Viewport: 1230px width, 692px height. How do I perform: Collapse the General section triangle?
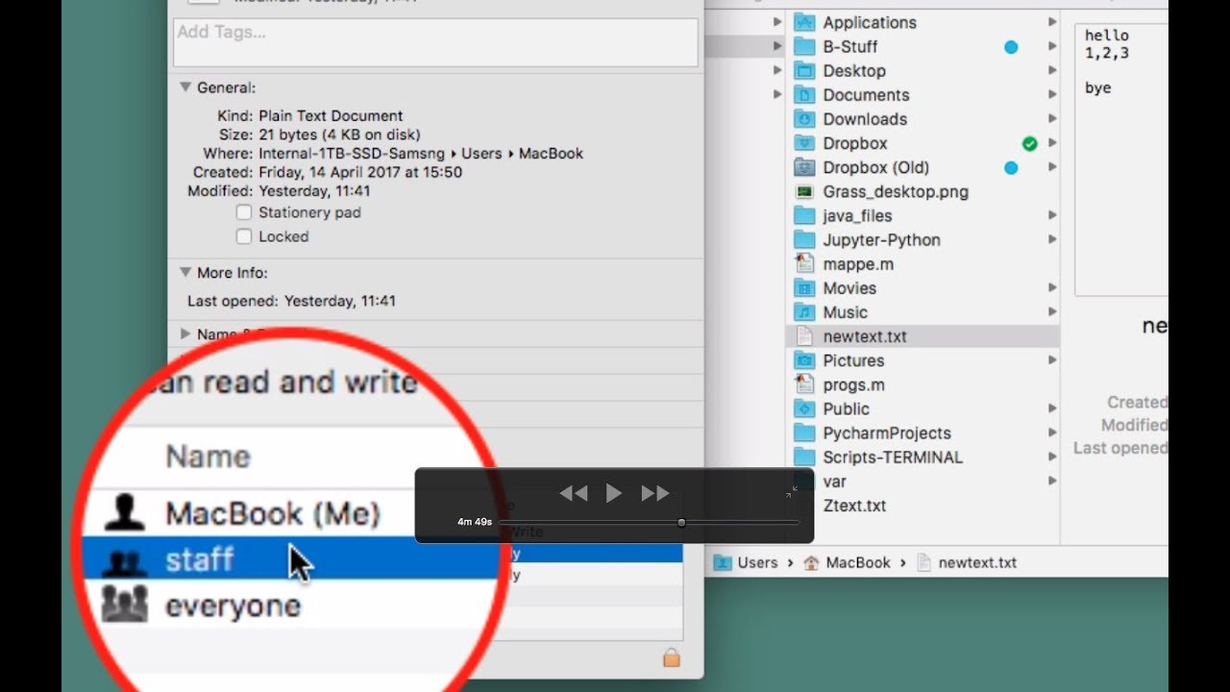click(x=185, y=87)
